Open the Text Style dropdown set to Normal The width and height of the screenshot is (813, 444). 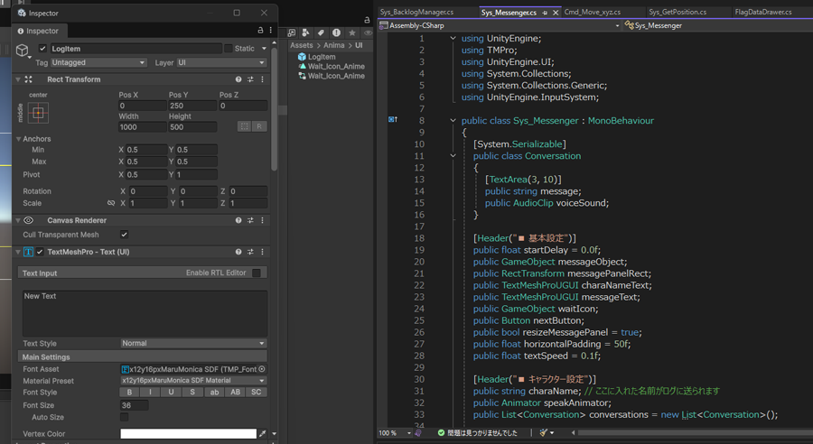coord(193,344)
